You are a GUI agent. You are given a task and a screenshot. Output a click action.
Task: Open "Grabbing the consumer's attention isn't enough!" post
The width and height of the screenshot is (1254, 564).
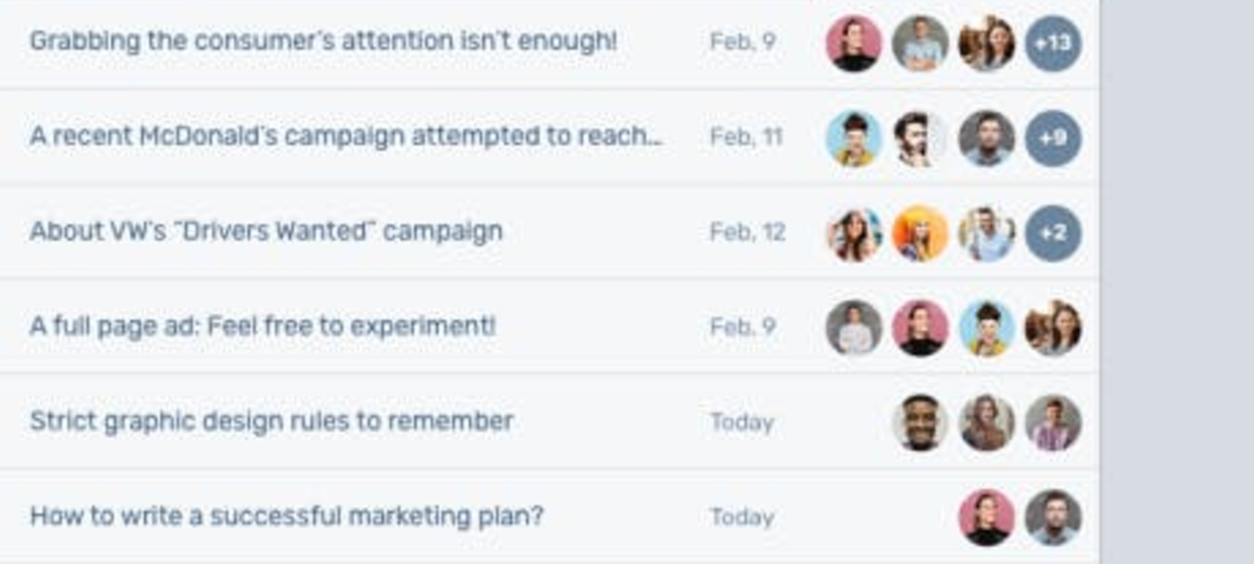point(323,41)
